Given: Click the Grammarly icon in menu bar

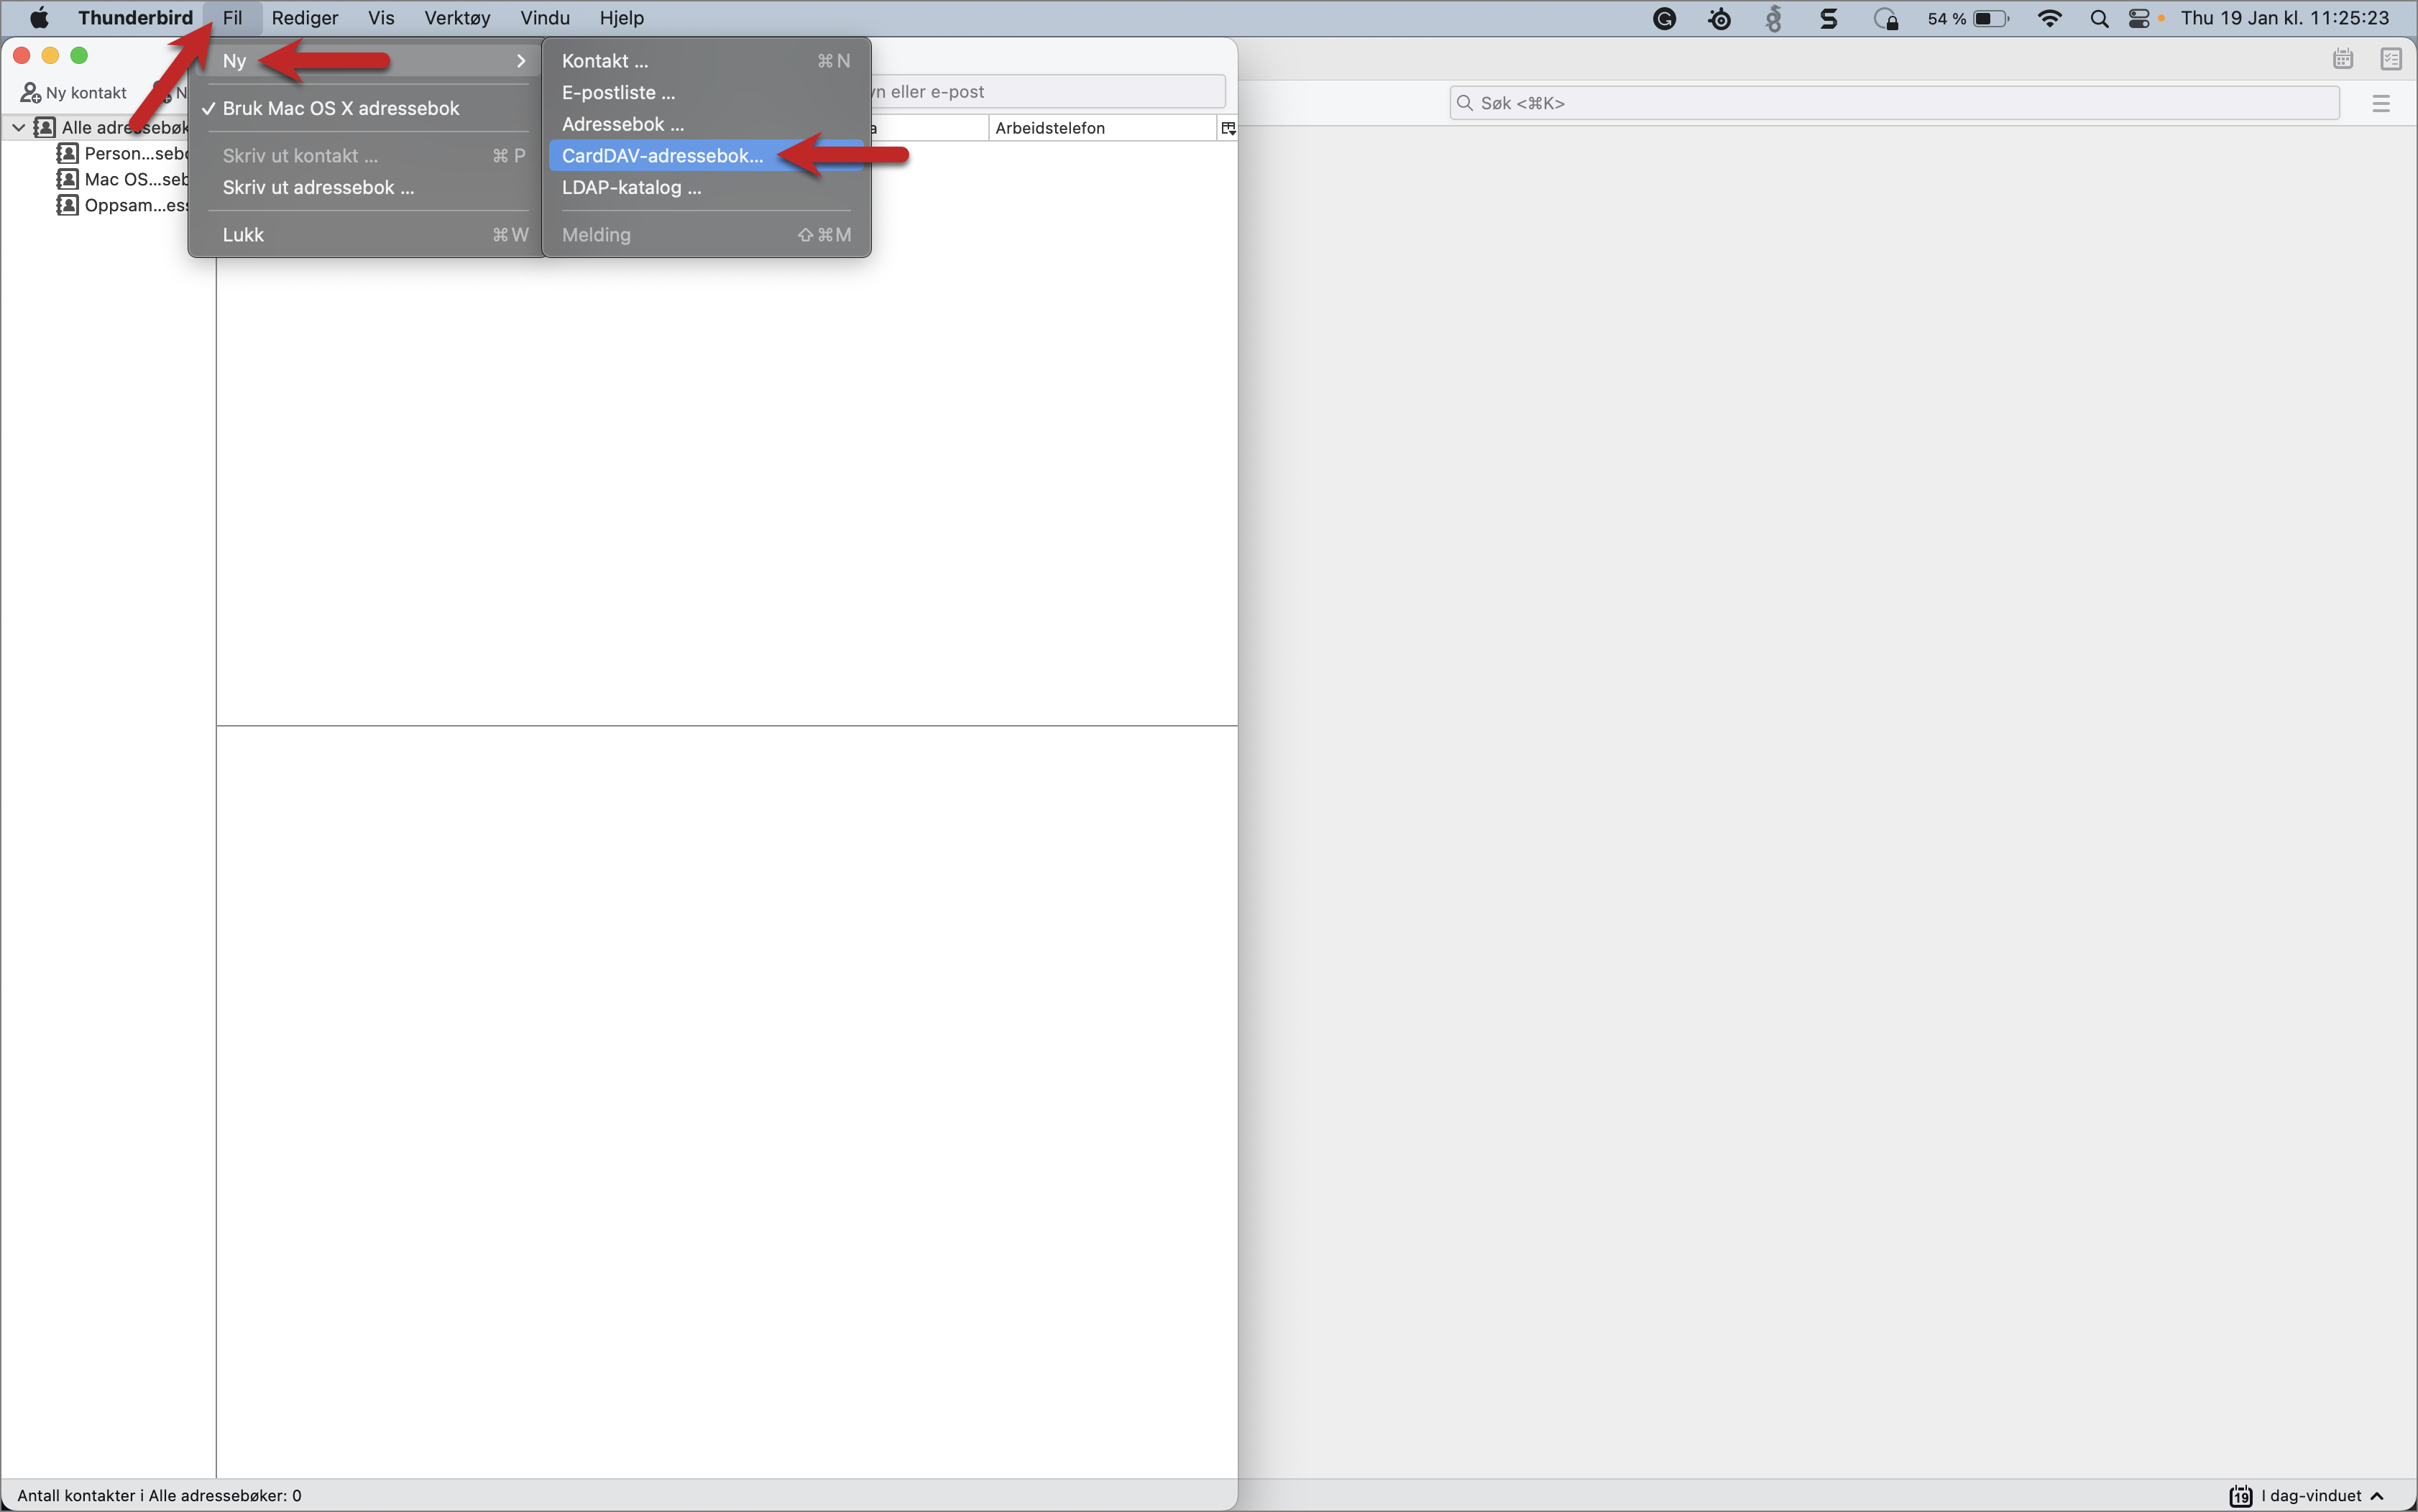Looking at the screenshot, I should (1664, 18).
